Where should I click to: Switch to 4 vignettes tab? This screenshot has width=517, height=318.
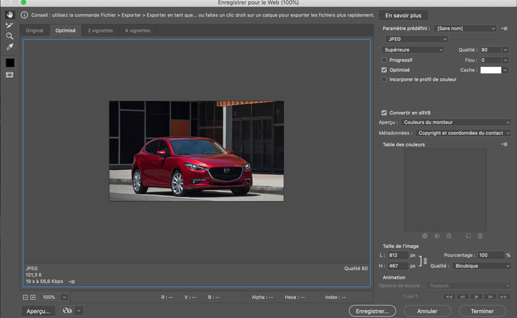[x=138, y=31]
